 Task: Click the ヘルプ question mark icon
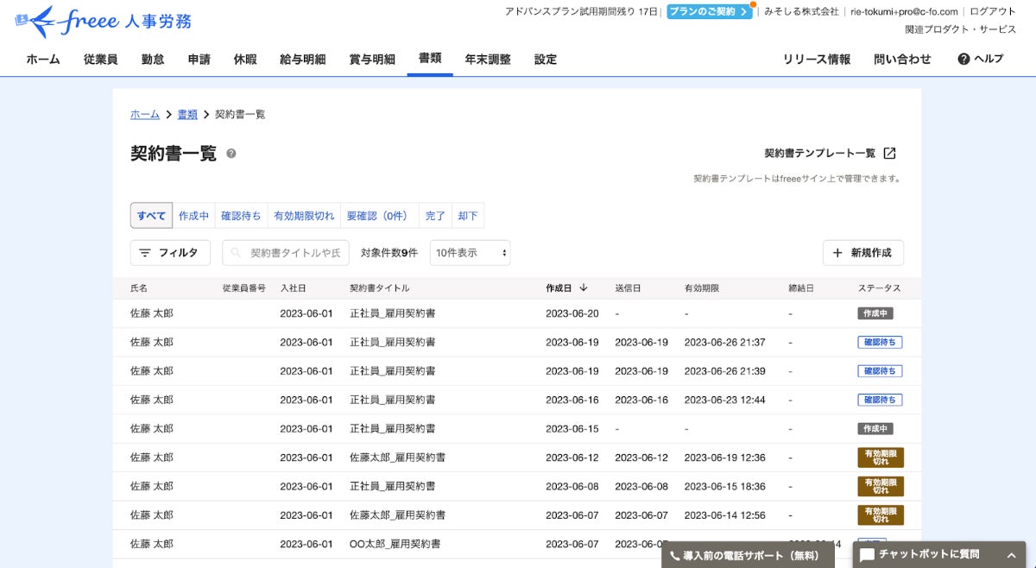tap(963, 59)
